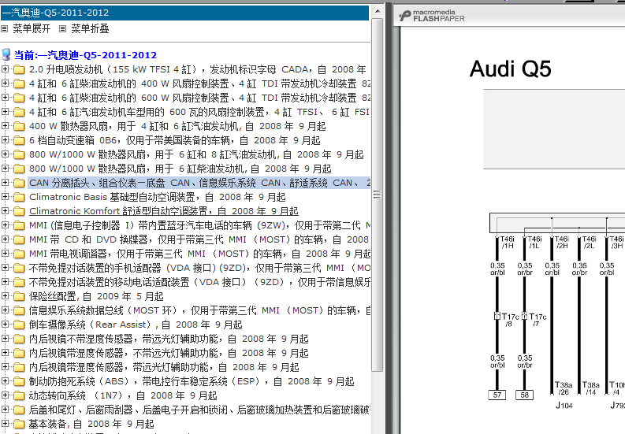The height and width of the screenshot is (434, 625).
Task: Open folder icon for Climatronic Komfort entry
Action: tap(19, 211)
